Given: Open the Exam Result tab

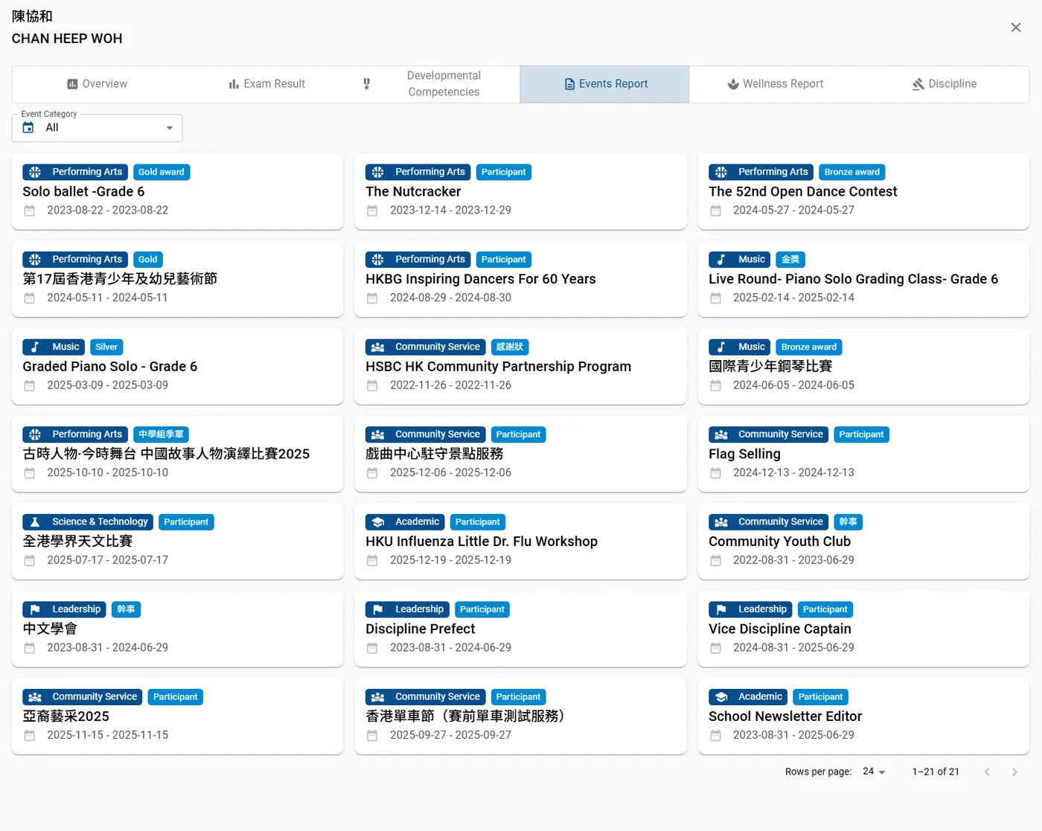Looking at the screenshot, I should coord(266,84).
